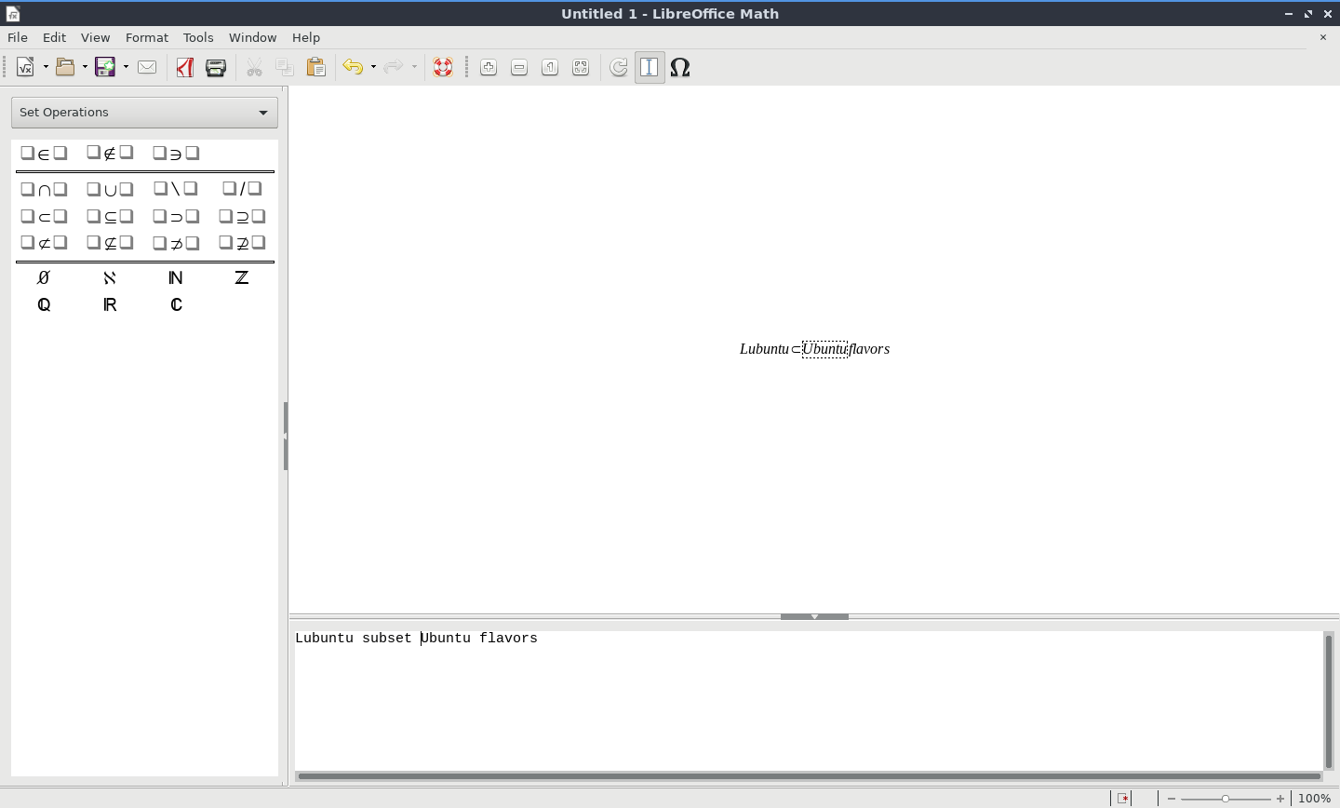Screen dimensions: 1340x808
Task: Insert the 'is in' element operator
Action: tap(44, 154)
